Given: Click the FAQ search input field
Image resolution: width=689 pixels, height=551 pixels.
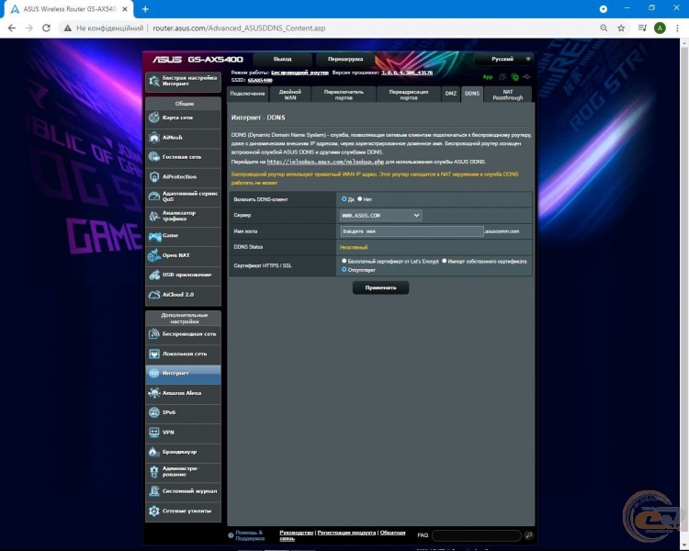Looking at the screenshot, I should pos(477,535).
